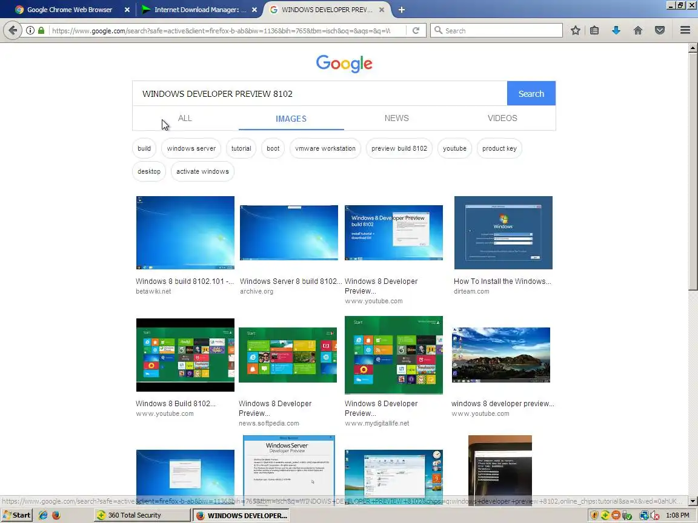Image resolution: width=698 pixels, height=523 pixels.
Task: Open the Windows 8 Developer Preview youtube thumbnail
Action: click(393, 232)
